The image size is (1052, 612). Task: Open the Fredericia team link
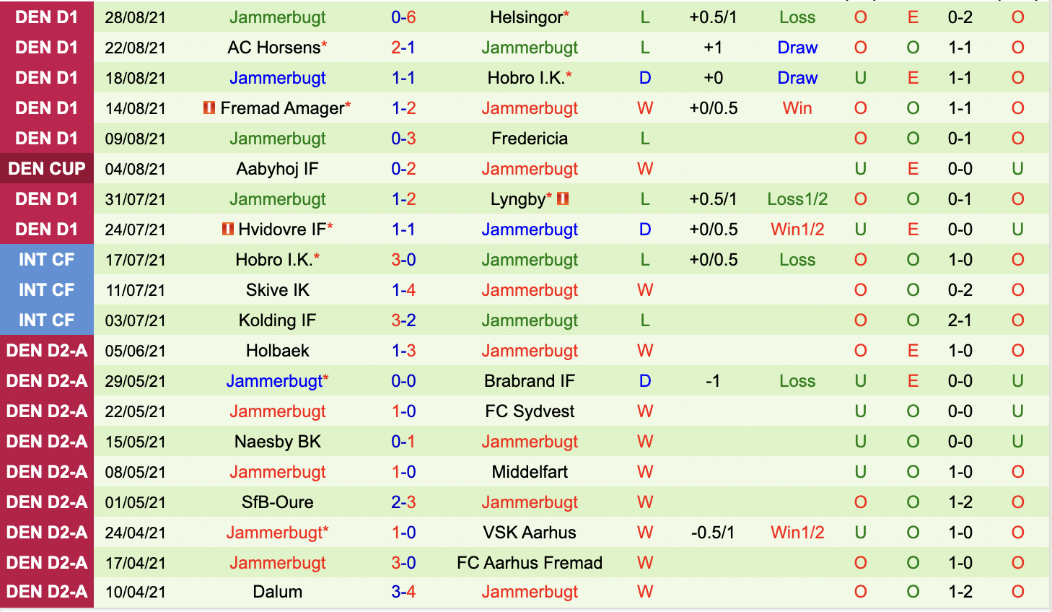pyautogui.click(x=530, y=139)
